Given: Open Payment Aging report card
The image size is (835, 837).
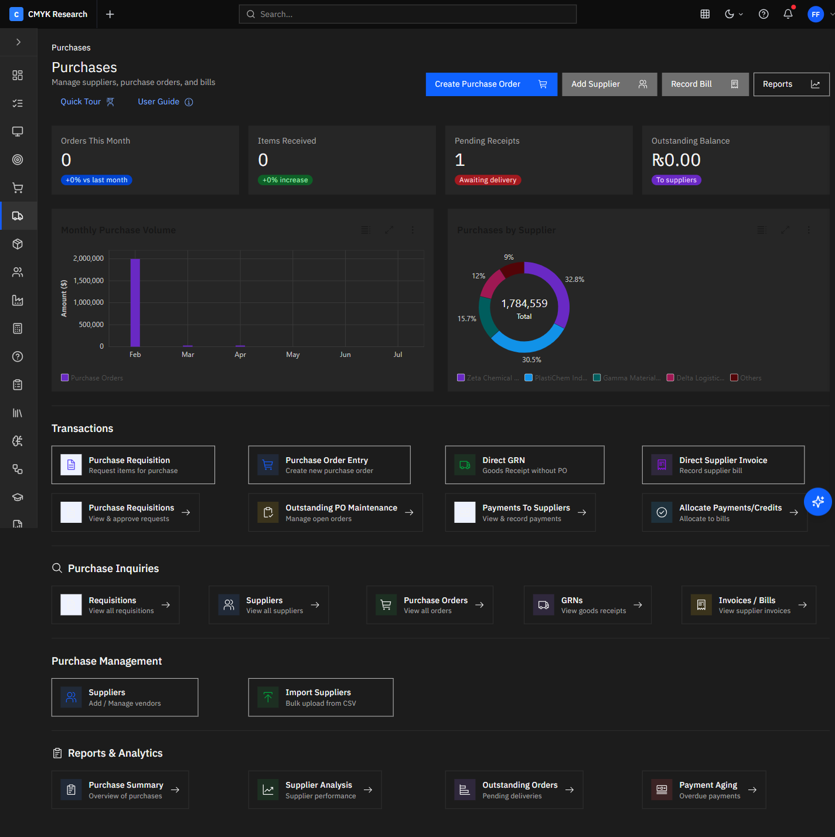Looking at the screenshot, I should point(704,790).
